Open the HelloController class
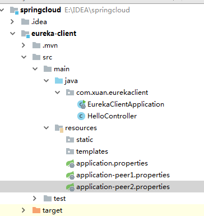The height and width of the screenshot is (216, 204). (112, 116)
